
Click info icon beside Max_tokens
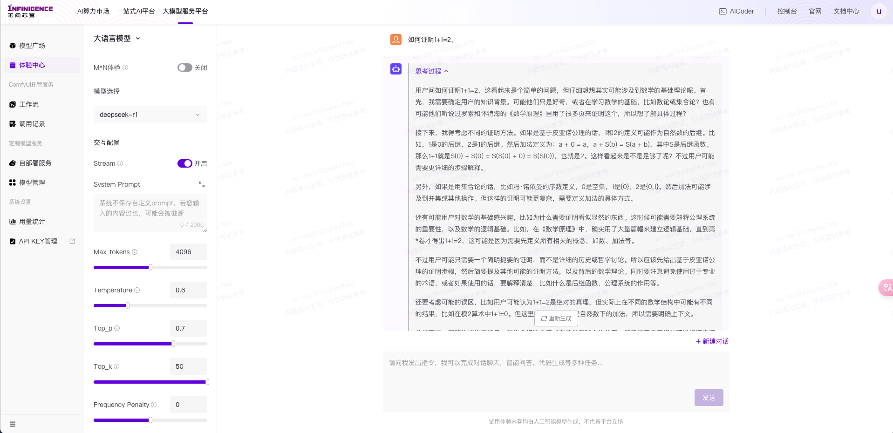point(135,252)
